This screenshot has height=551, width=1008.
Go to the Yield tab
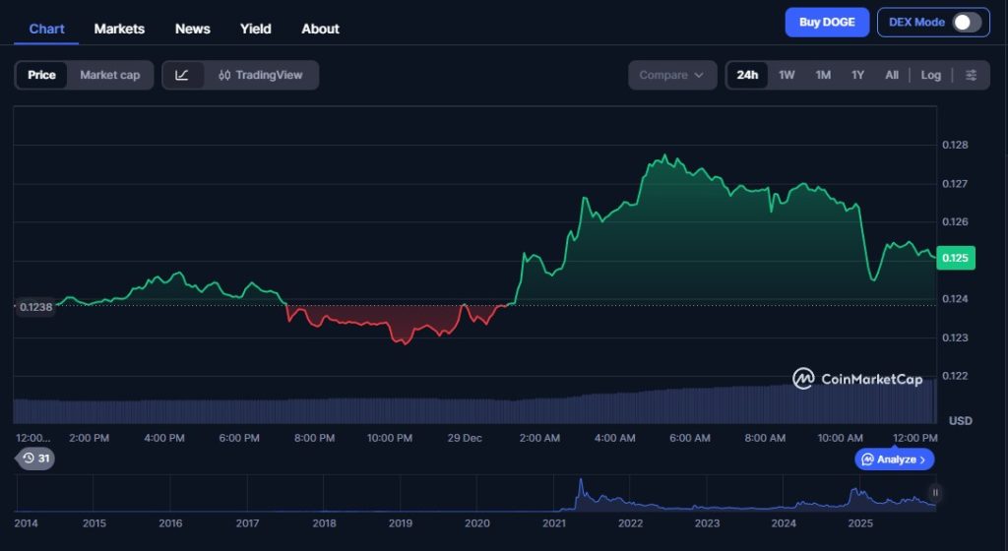255,29
